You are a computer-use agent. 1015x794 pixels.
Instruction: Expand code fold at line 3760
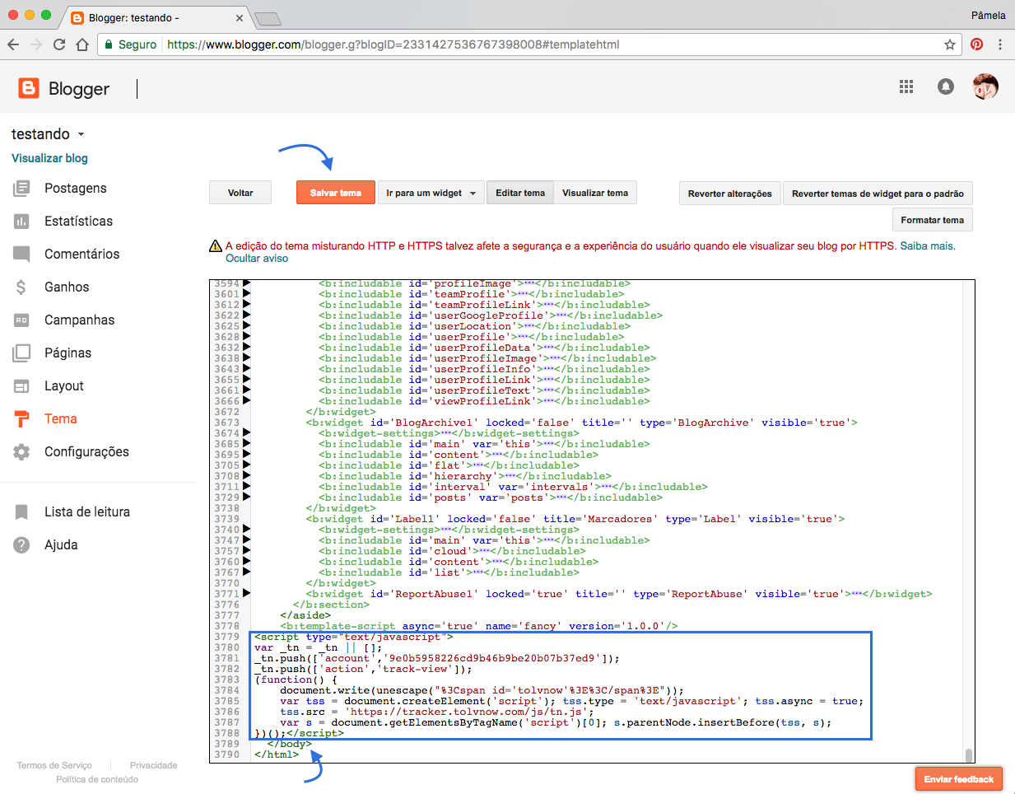tap(246, 562)
